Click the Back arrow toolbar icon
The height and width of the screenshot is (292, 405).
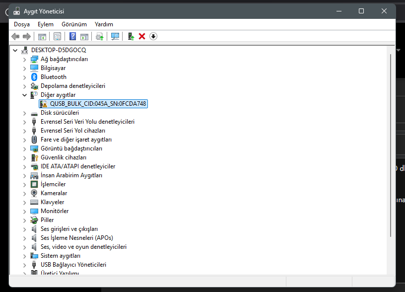pos(15,36)
